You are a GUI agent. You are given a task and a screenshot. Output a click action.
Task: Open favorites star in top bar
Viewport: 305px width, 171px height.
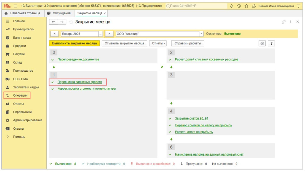coord(246,6)
